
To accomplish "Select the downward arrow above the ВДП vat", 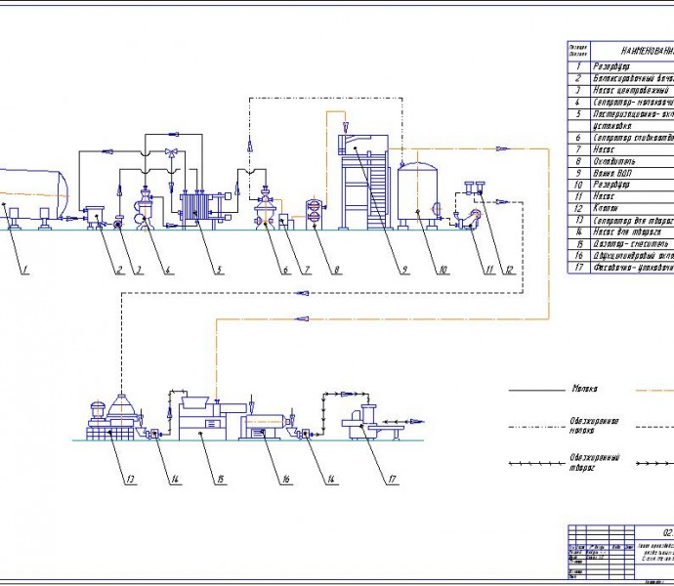I will (x=345, y=127).
